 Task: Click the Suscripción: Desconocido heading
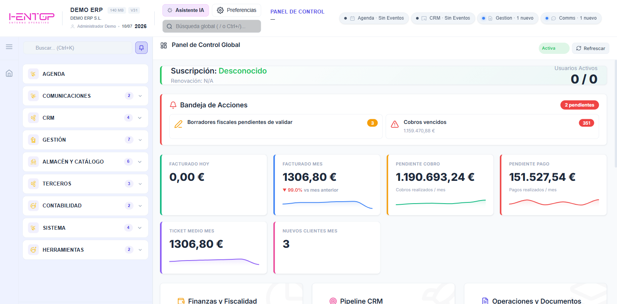click(x=219, y=71)
